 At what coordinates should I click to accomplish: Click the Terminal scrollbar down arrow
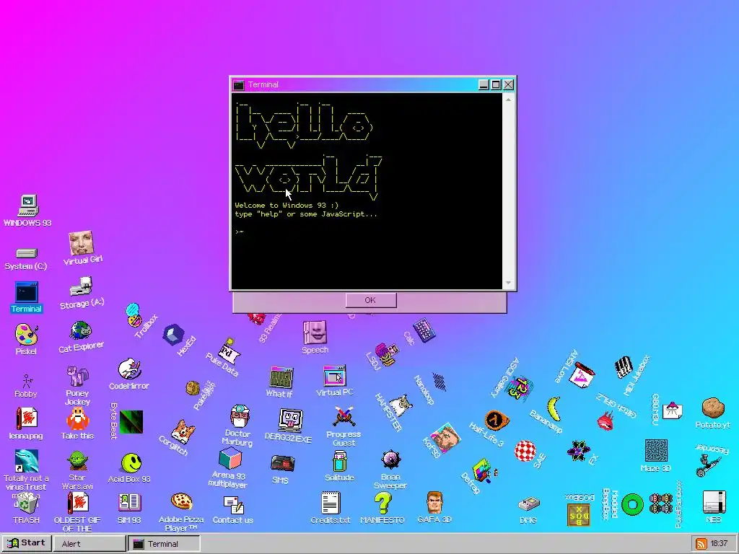pos(508,283)
